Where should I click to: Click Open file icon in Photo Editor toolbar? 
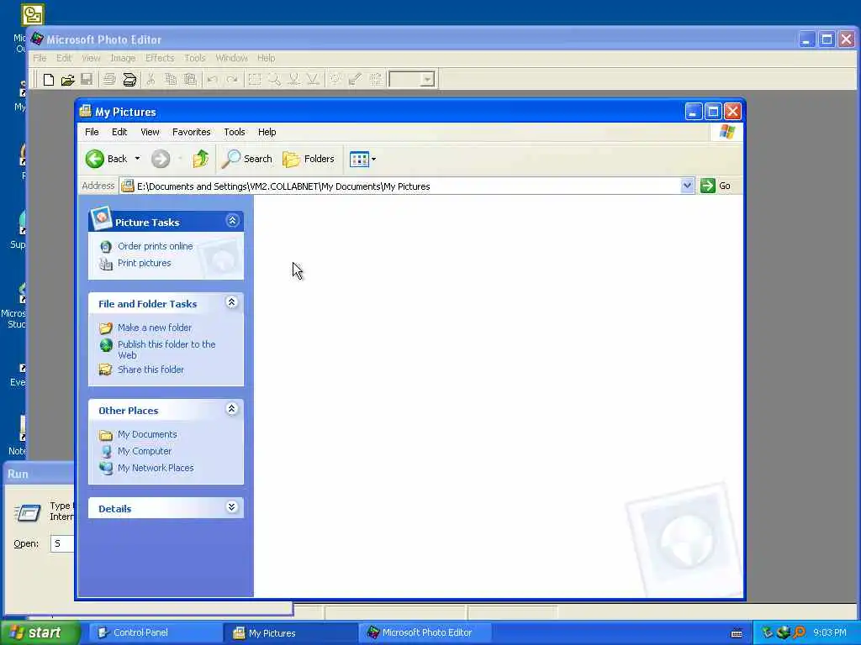67,80
